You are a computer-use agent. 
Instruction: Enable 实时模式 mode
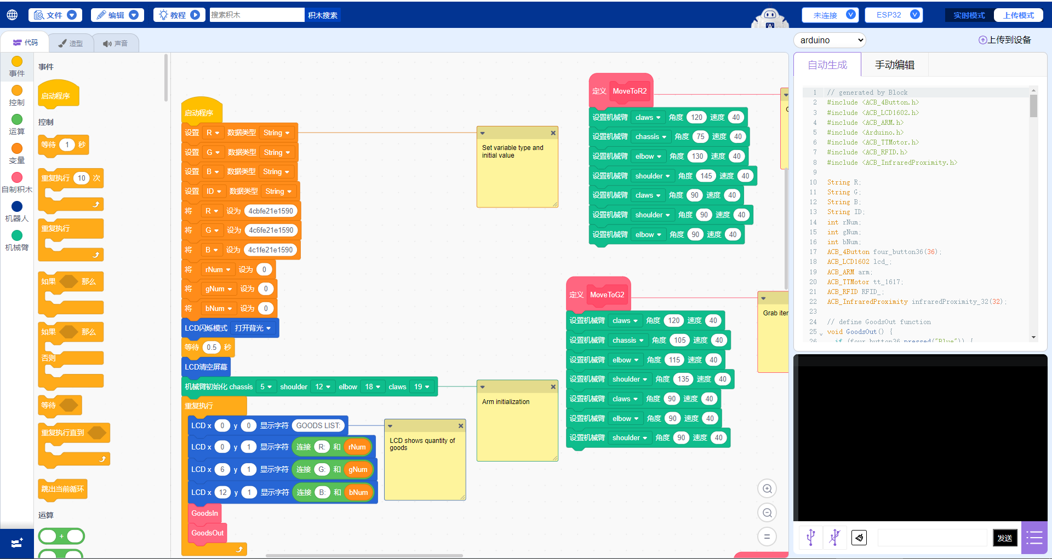click(968, 15)
